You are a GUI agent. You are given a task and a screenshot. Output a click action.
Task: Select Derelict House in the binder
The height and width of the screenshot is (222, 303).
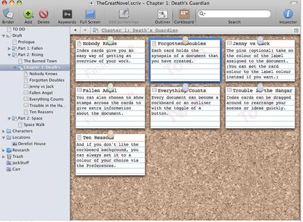[x=32, y=144]
